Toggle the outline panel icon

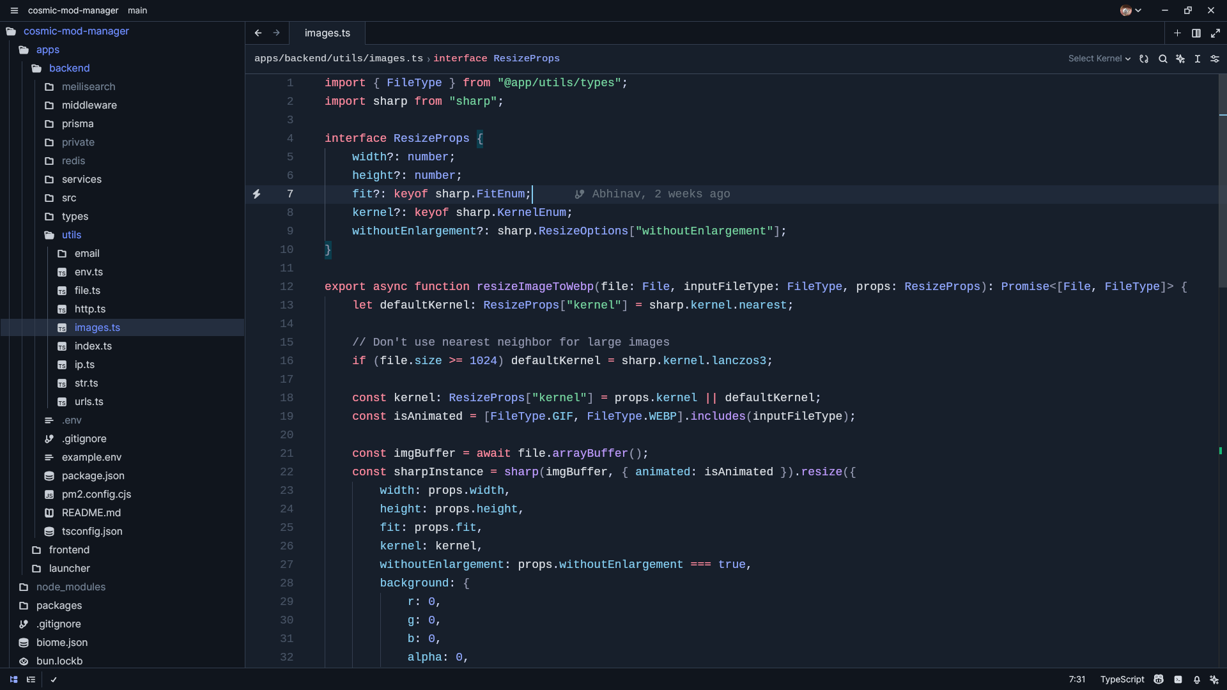tap(31, 679)
